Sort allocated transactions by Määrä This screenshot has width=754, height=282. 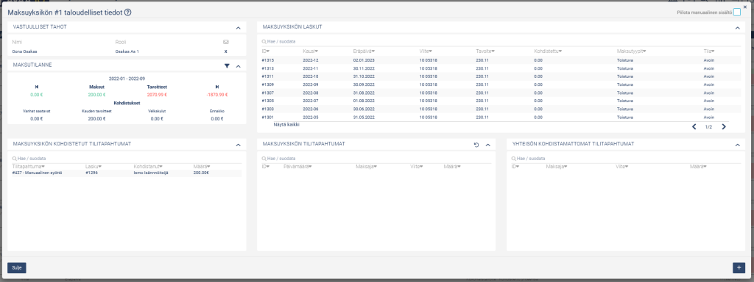[202, 167]
